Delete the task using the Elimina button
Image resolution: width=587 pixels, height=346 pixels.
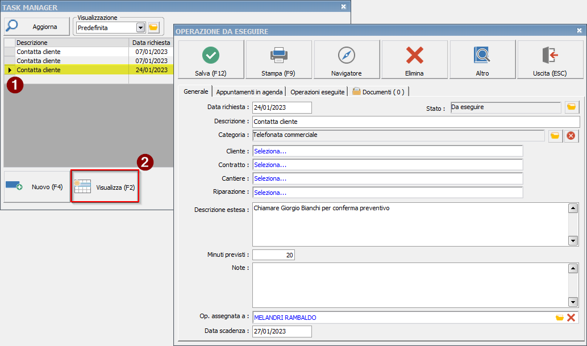pos(414,60)
